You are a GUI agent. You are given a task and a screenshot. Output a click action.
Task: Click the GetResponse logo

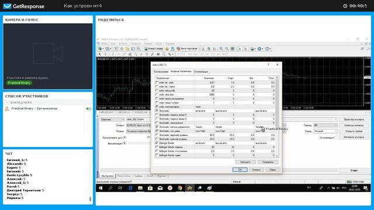pyautogui.click(x=23, y=6)
